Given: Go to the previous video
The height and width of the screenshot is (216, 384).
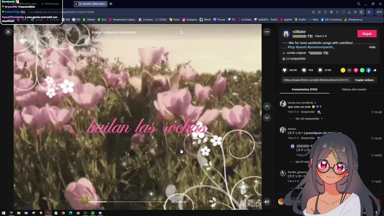Looking at the screenshot, I should coord(267,106).
